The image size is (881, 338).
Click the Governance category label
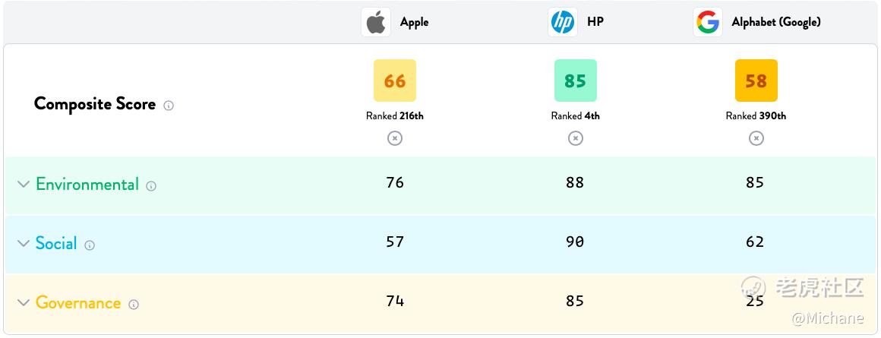pyautogui.click(x=78, y=302)
